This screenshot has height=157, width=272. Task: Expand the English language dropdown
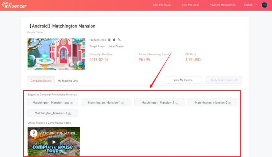pos(250,5)
